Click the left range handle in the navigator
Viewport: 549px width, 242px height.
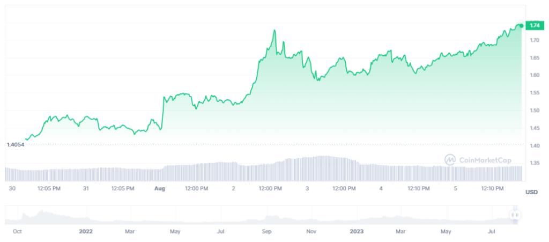click(511, 215)
